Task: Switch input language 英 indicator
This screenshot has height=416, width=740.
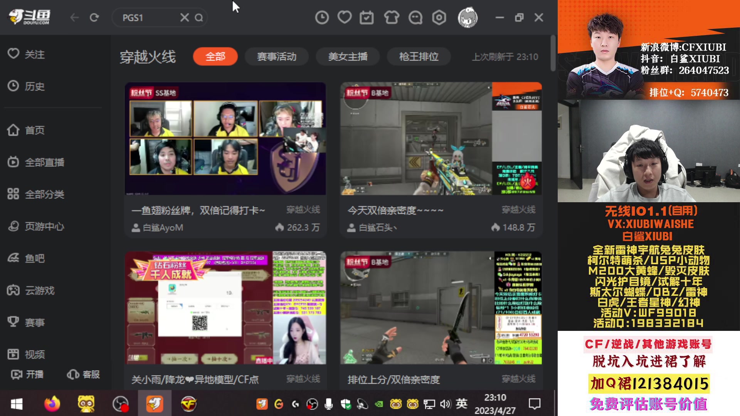Action: [x=461, y=403]
